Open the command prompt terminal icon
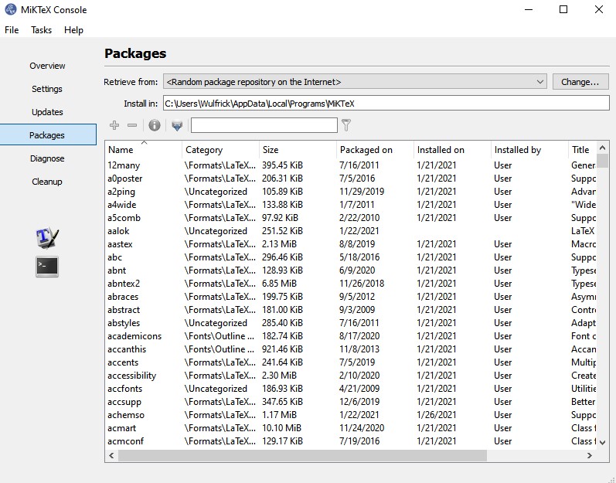616x483 pixels. pos(47,267)
